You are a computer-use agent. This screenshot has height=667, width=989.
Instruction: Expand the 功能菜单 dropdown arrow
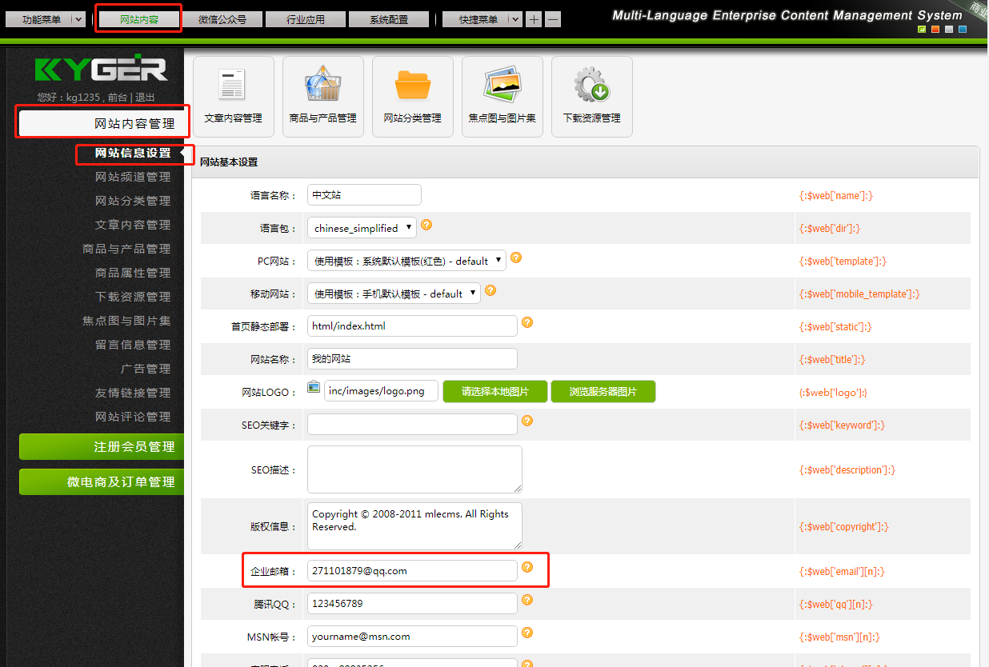(78, 19)
